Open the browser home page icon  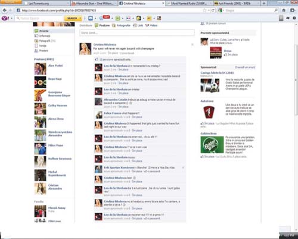point(284,10)
